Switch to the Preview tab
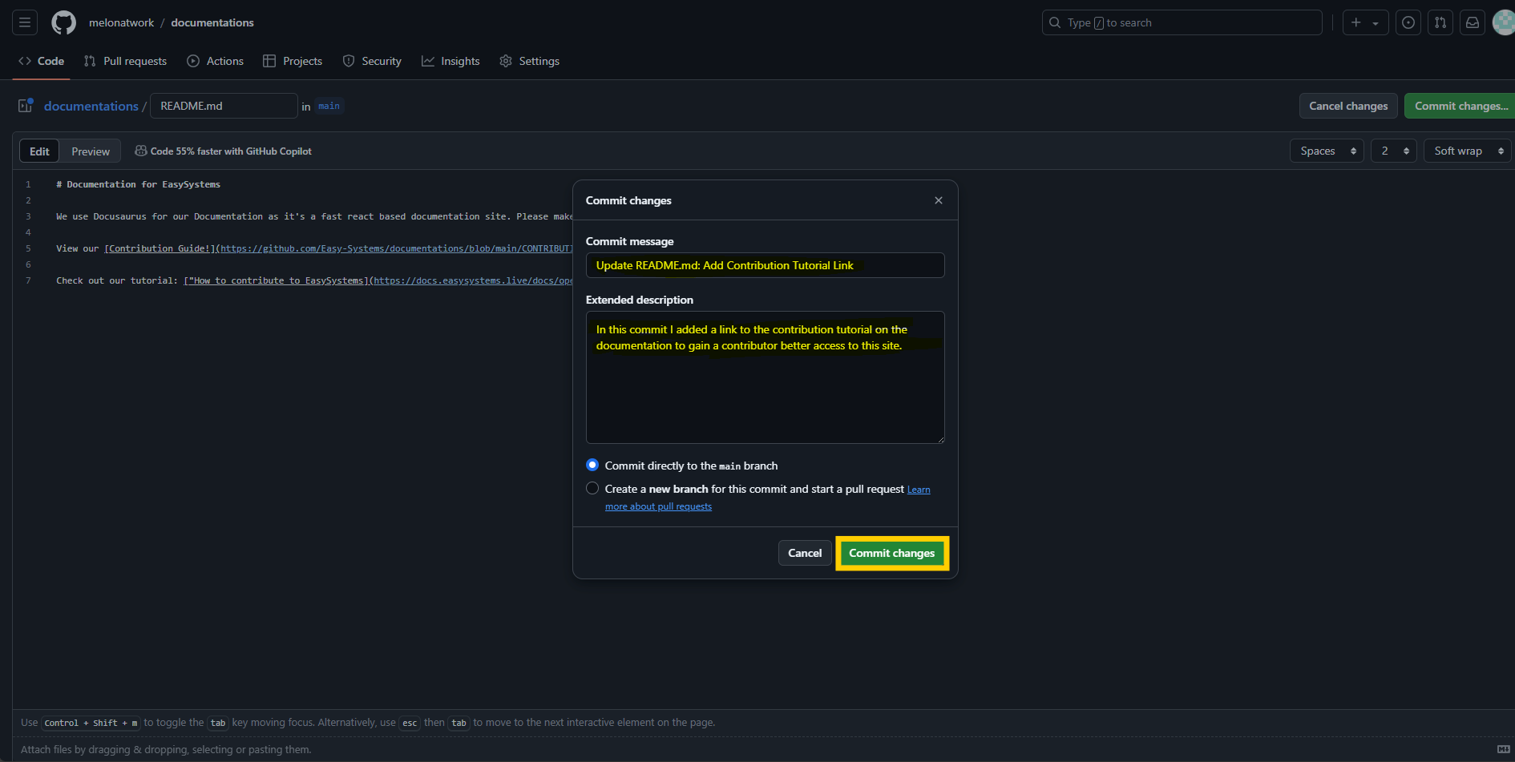This screenshot has width=1515, height=762. pyautogui.click(x=91, y=151)
